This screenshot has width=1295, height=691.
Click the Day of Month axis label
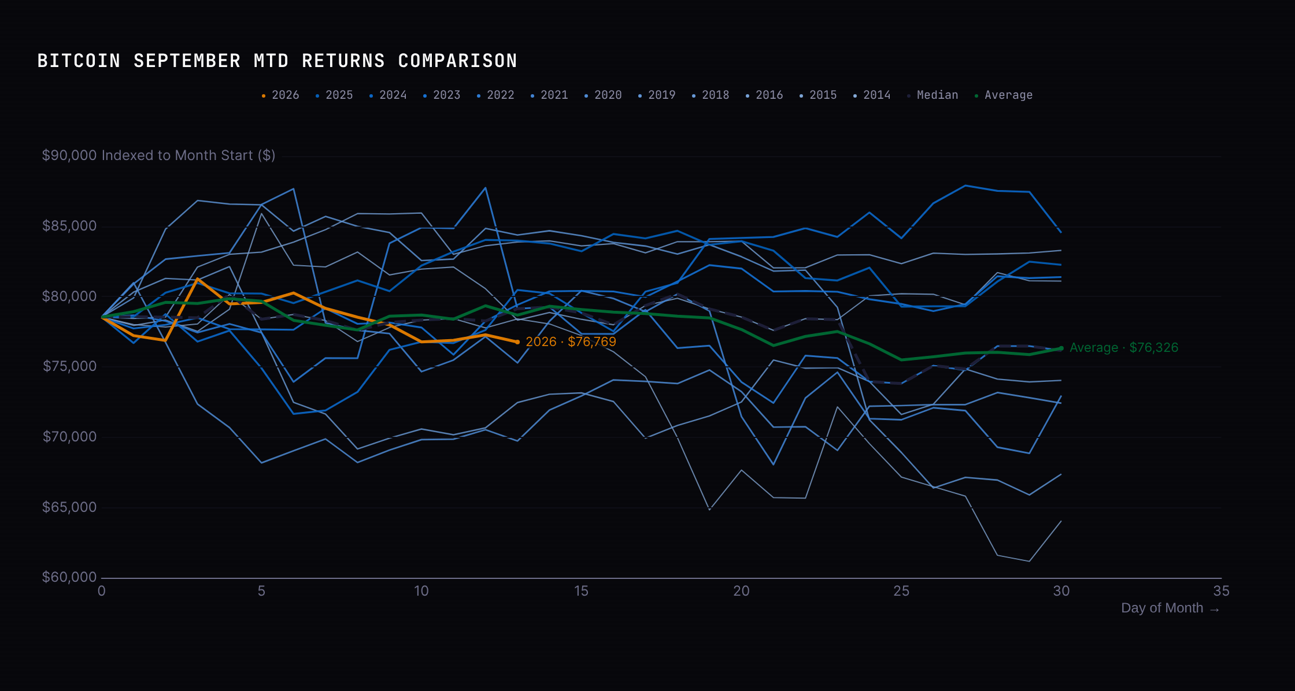point(1170,608)
